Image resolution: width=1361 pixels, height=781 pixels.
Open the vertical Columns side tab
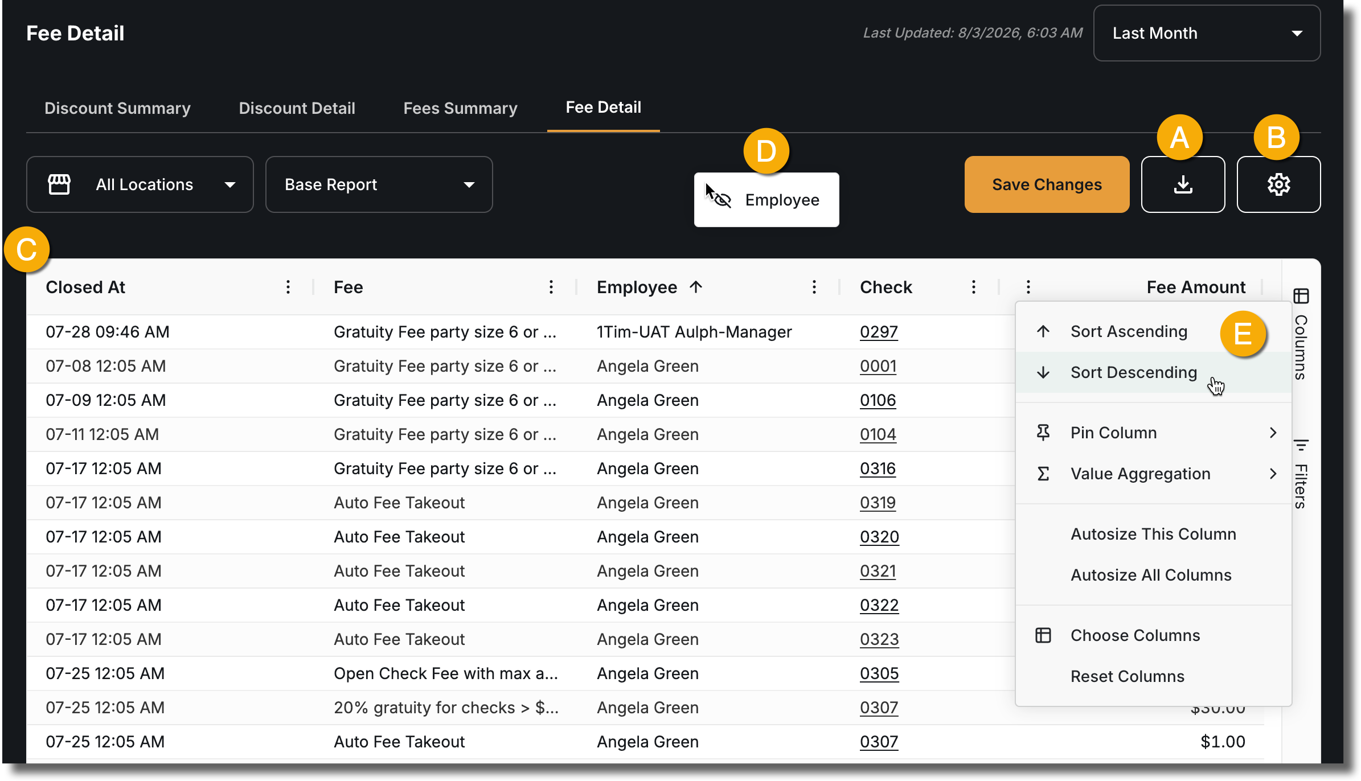1301,334
